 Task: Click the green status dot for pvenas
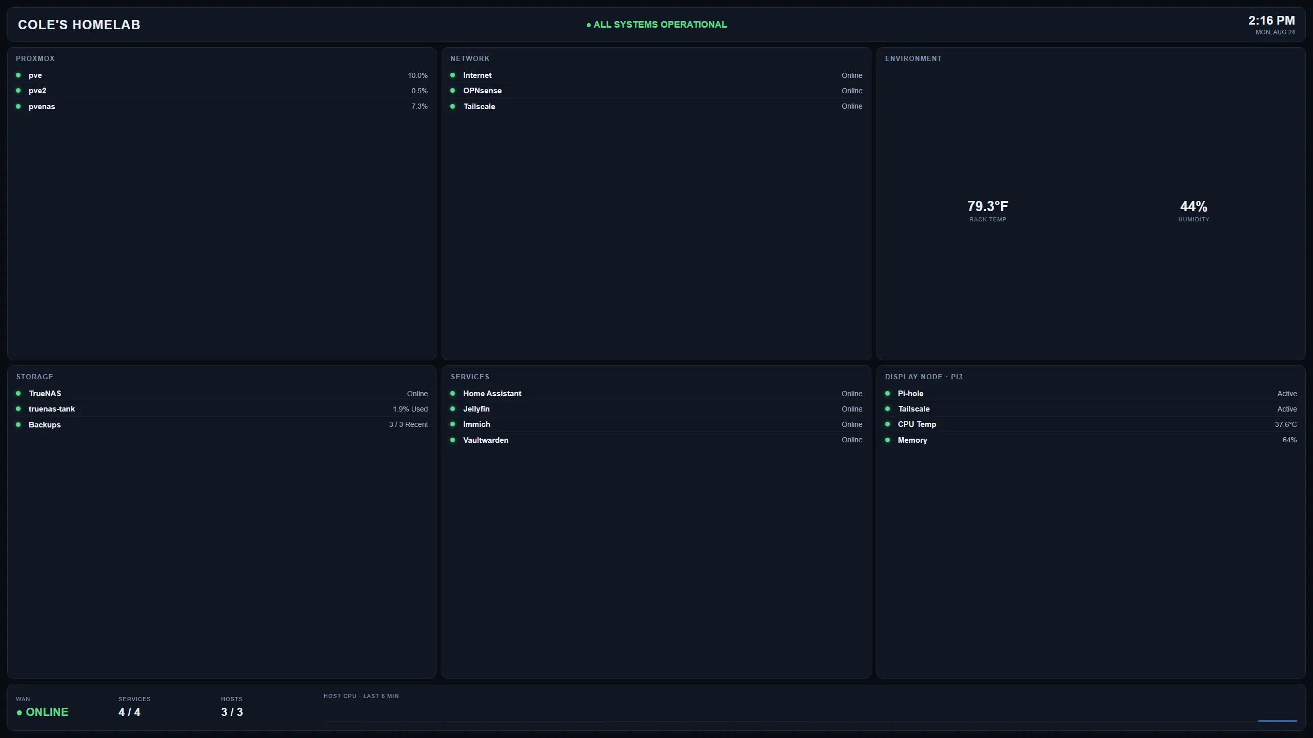point(18,107)
